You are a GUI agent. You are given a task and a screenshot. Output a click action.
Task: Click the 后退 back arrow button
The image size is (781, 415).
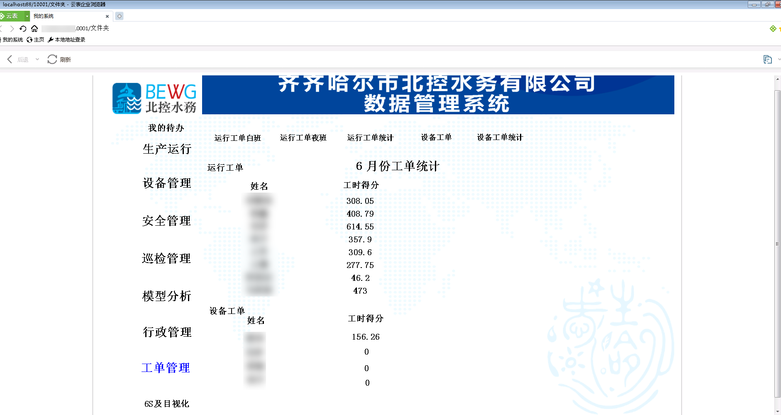(17, 60)
